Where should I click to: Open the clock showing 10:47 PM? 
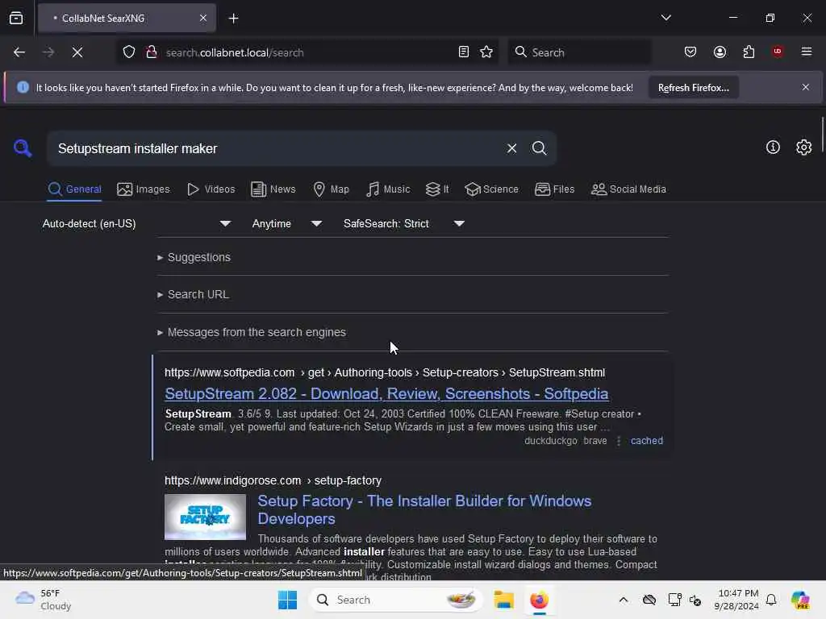(x=736, y=600)
